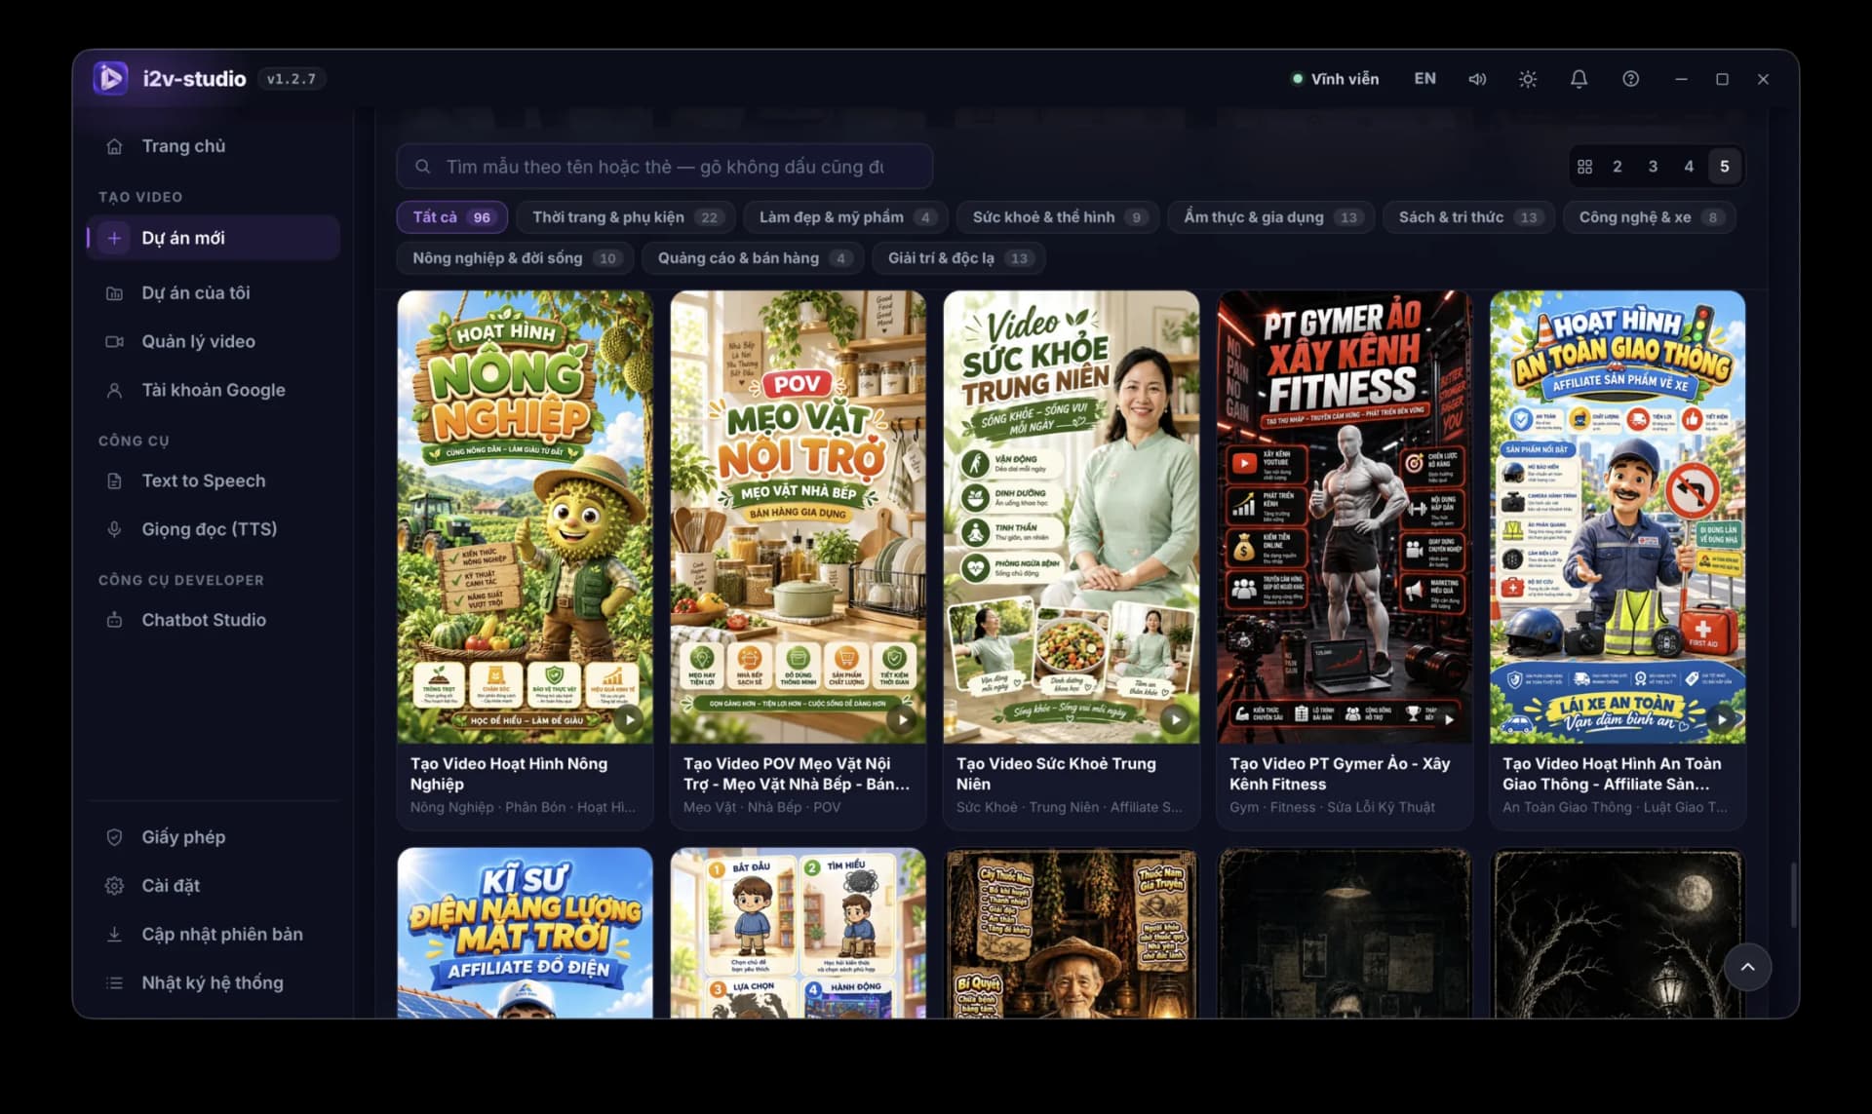Open the title Tạo Video POV Mẹo Vặt Nội Trợ

(797, 774)
